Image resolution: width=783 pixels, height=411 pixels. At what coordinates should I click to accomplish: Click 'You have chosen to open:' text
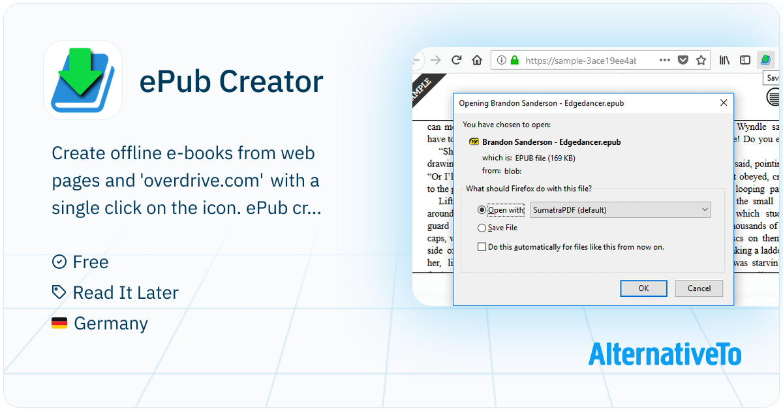(506, 124)
